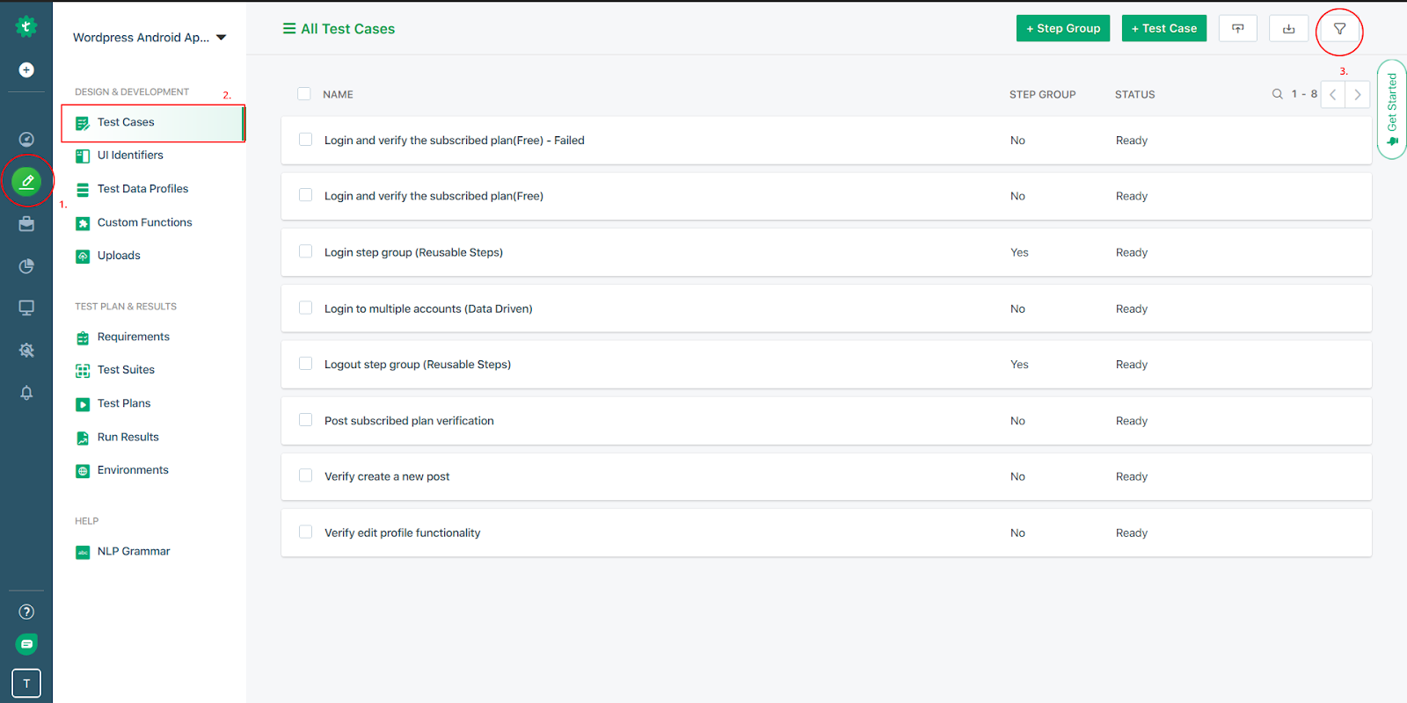The height and width of the screenshot is (703, 1407).
Task: Click the Custom Functions icon
Action: click(x=83, y=223)
